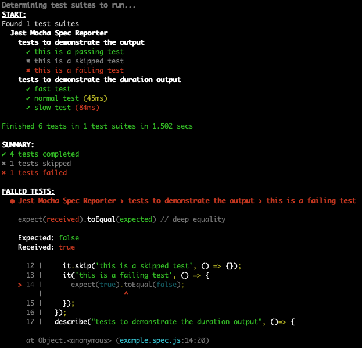Click the red cross beside '1 tests failed'
This screenshot has width=362, height=348.
[x=4, y=173]
